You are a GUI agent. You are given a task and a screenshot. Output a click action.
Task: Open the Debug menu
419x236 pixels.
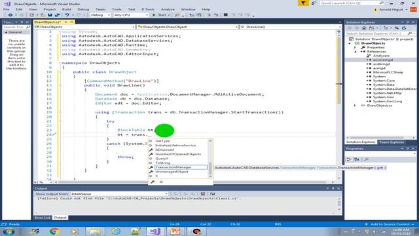pos(83,9)
